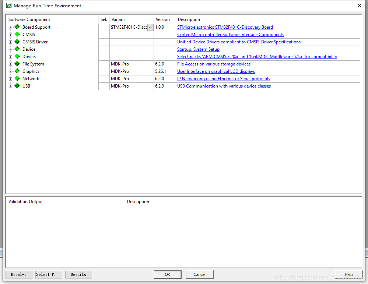The height and width of the screenshot is (284, 368).
Task: Open Unified Device Drivers CMSIS-Driver Specifications link
Action: coord(239,42)
